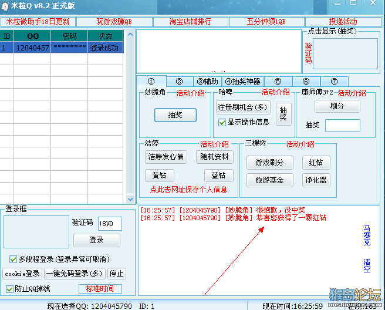Switch to tab ⑥

tap(306, 81)
